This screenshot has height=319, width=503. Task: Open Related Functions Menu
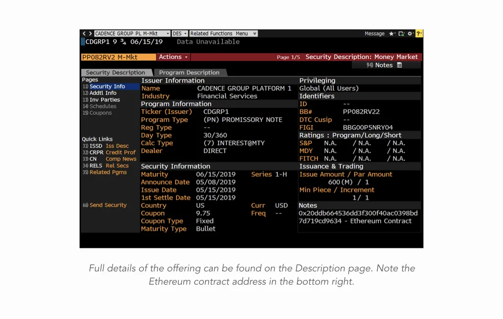tap(223, 33)
